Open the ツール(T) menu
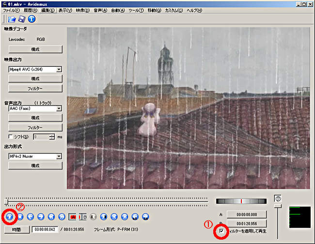This screenshot has height=244, width=315. (136, 10)
